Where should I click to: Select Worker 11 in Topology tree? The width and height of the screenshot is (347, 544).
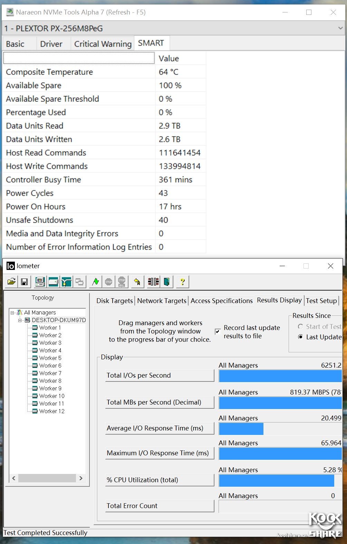click(52, 404)
